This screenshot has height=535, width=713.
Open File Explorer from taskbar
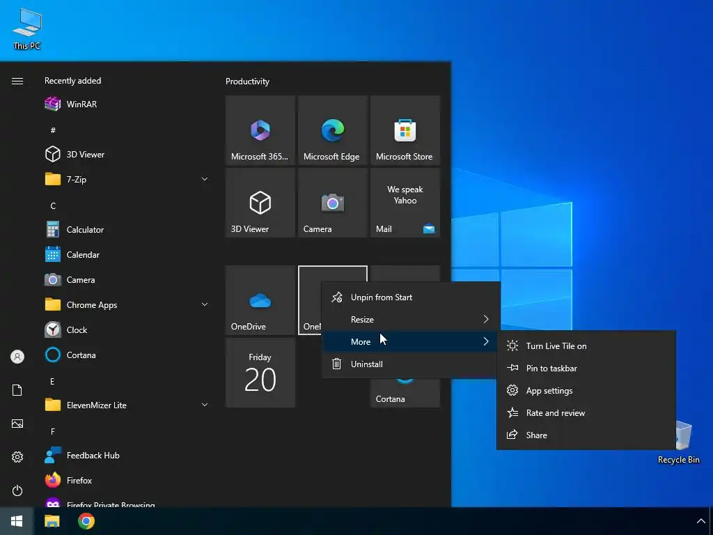(x=52, y=521)
